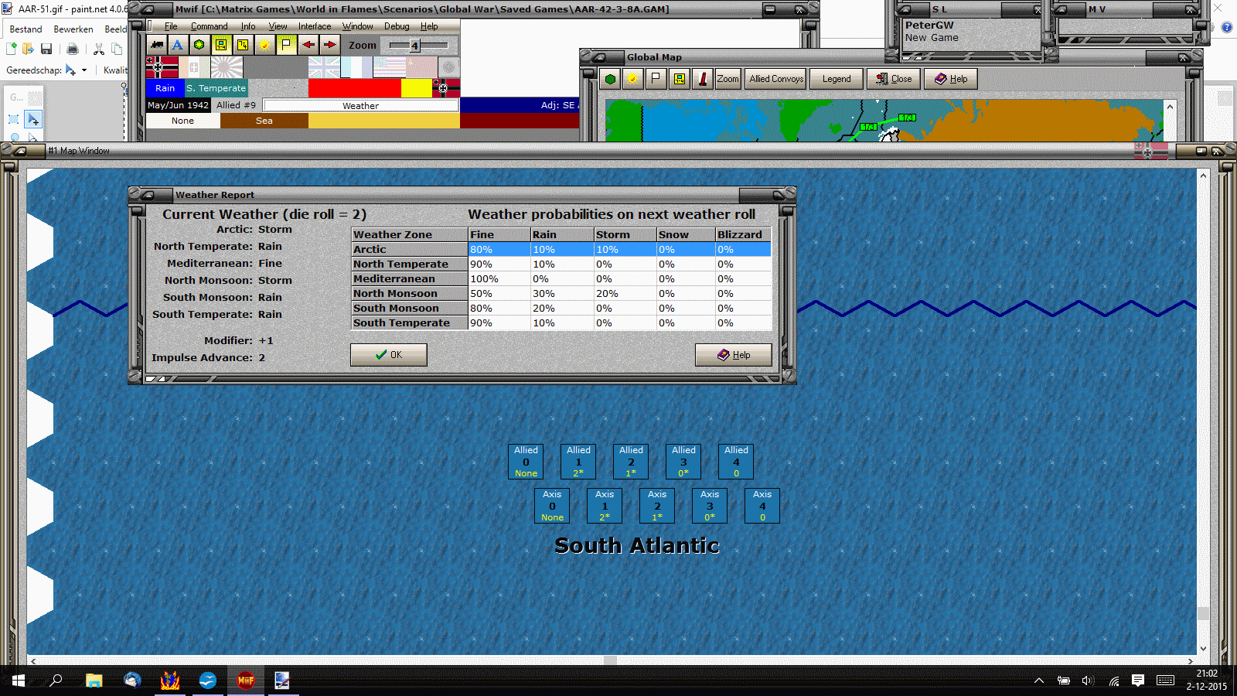Select the United States flag
Image resolution: width=1237 pixels, height=696 pixels.
(389, 67)
